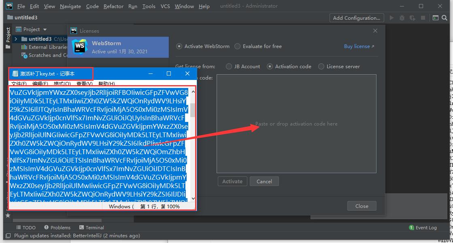Click Add Configuration button
The height and width of the screenshot is (243, 453).
pyautogui.click(x=357, y=18)
